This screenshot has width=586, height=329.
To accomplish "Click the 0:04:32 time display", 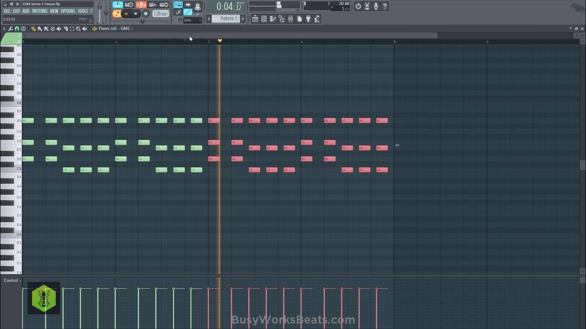I will pos(225,6).
